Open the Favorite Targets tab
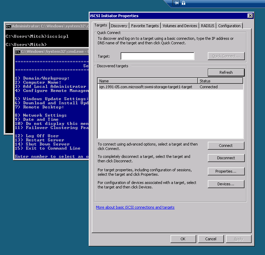The image size is (265, 255). 145,26
